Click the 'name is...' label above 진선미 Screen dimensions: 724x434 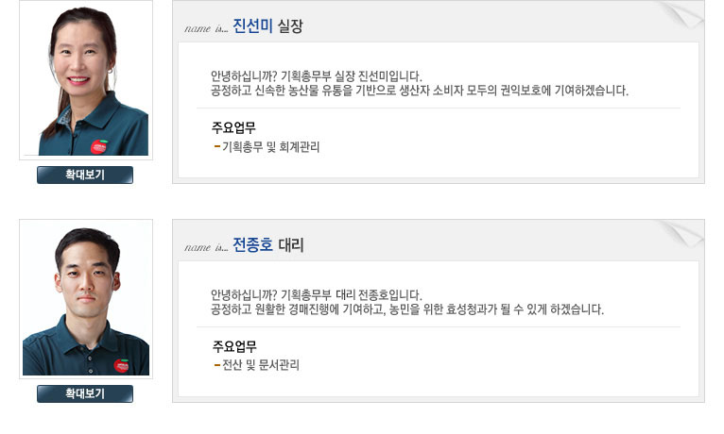click(206, 28)
